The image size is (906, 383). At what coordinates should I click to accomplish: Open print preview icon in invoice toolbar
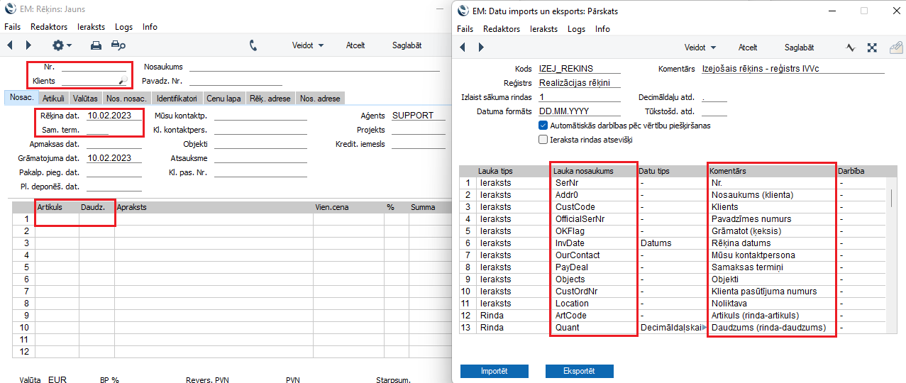click(118, 45)
